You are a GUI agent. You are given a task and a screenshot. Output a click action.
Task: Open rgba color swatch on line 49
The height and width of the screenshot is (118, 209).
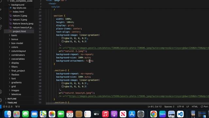tap(62, 83)
